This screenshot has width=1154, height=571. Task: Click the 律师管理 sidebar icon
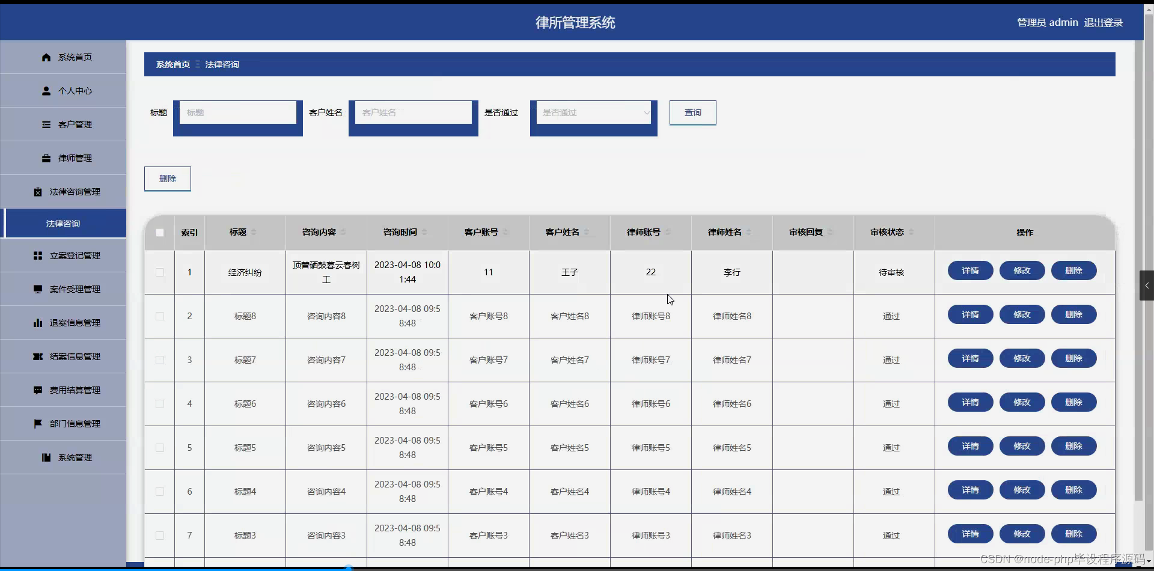[x=46, y=158]
